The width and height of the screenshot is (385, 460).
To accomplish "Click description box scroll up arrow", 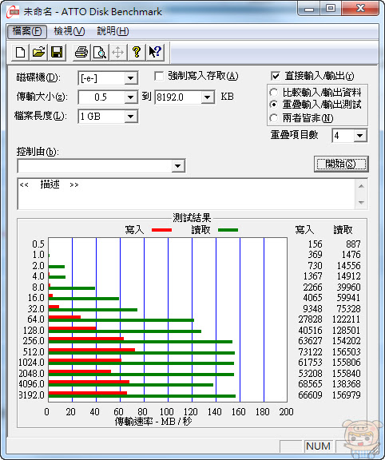I will [x=361, y=186].
